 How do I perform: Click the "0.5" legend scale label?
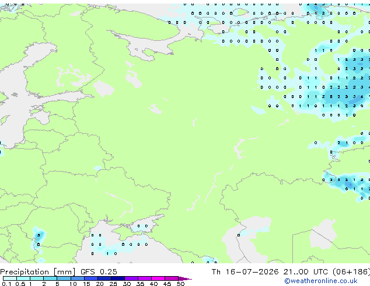pos(20,284)
